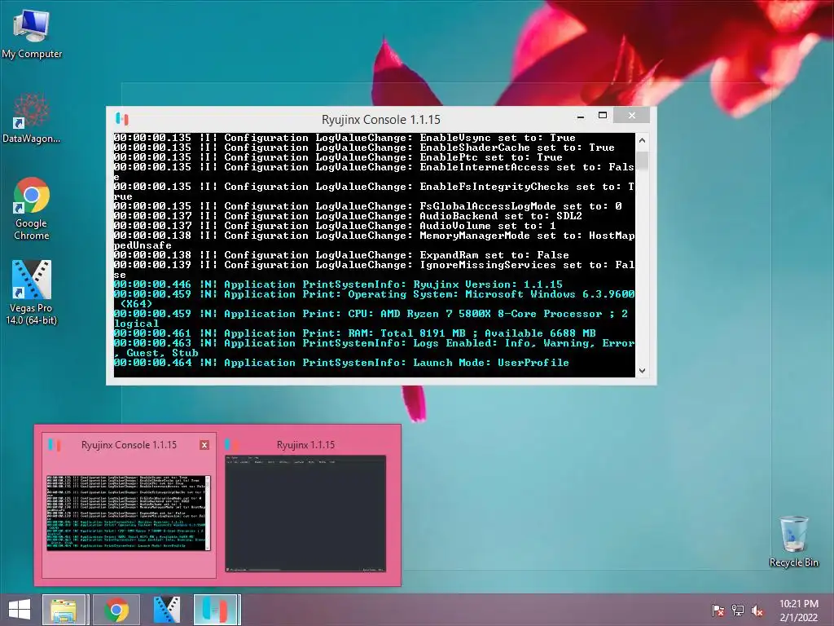834x626 pixels.
Task: Click the console vertical scrollbar thumb
Action: point(642,161)
